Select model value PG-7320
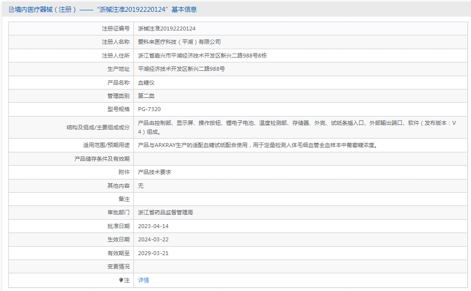 coord(149,109)
